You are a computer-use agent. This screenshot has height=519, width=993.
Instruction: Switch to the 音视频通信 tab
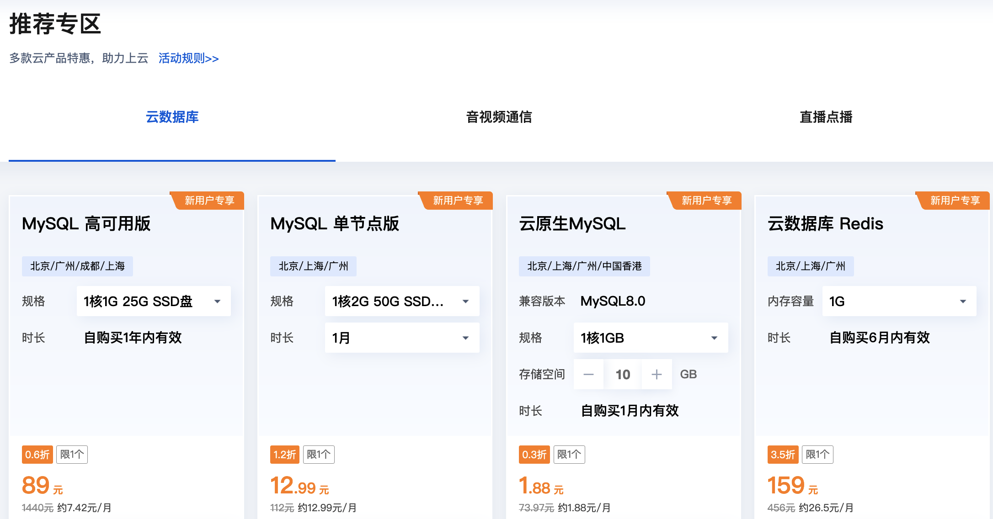pyautogui.click(x=500, y=117)
